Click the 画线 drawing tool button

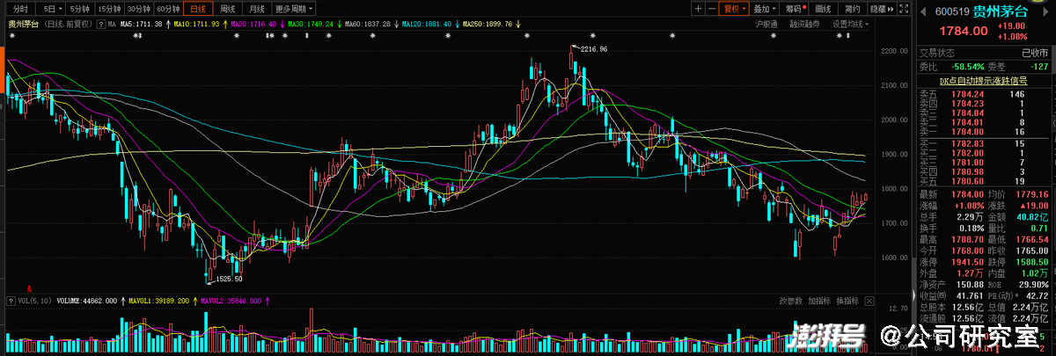coord(824,9)
